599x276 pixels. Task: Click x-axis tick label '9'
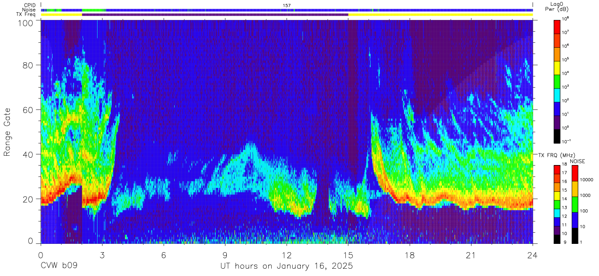225,255
